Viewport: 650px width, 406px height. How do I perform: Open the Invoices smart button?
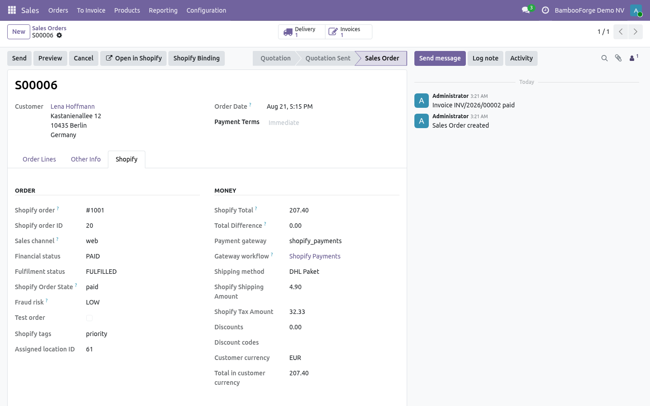348,32
